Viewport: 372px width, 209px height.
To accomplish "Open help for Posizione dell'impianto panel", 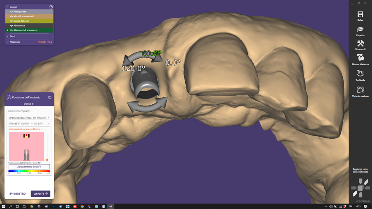I will [x=50, y=97].
